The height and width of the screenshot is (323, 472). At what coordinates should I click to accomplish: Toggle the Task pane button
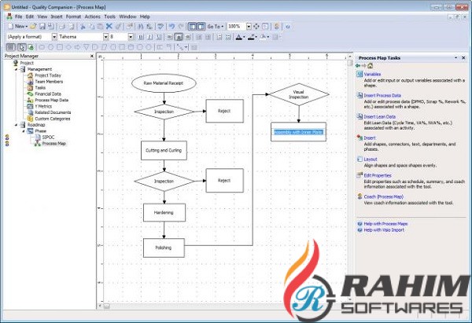[201, 27]
